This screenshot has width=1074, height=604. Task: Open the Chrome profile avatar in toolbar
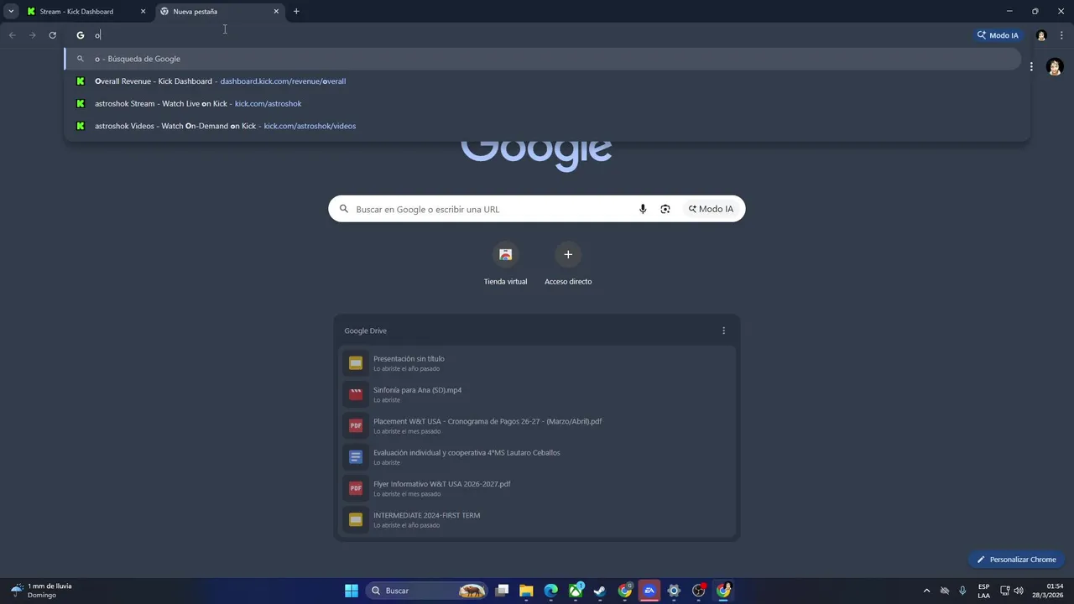pos(1041,35)
